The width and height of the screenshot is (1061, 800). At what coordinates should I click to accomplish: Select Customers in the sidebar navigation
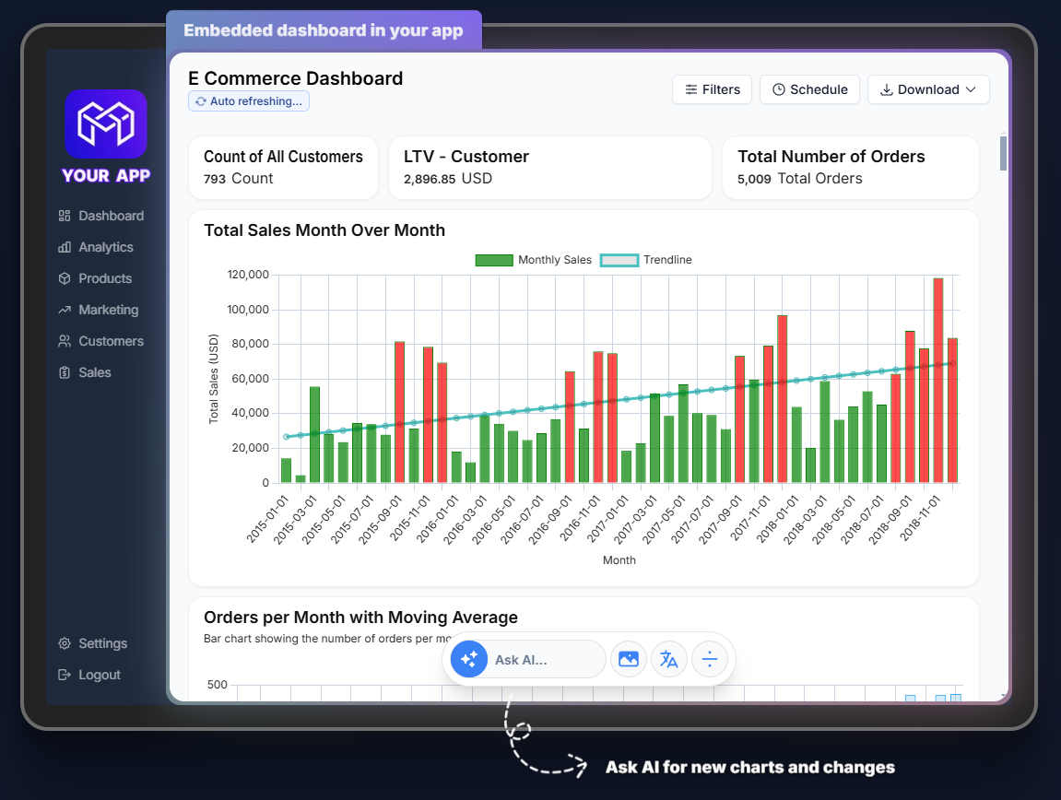coord(111,341)
